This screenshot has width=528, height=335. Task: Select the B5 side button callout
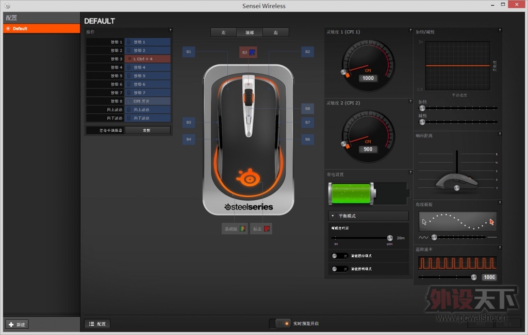coord(189,122)
